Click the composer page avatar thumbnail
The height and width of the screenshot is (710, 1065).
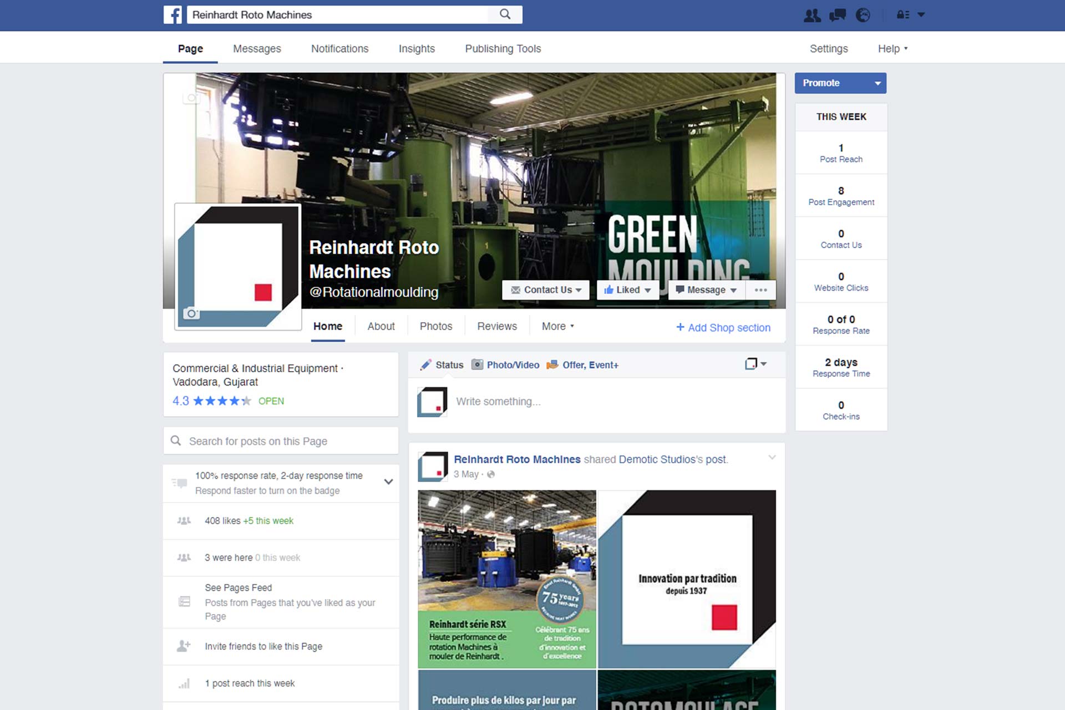(x=432, y=402)
